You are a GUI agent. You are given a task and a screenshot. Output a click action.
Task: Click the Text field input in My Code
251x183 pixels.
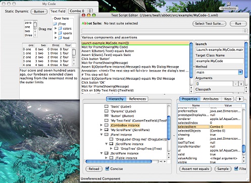[58, 11]
